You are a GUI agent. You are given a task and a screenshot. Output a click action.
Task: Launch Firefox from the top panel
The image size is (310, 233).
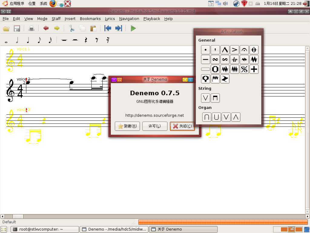point(53,4)
